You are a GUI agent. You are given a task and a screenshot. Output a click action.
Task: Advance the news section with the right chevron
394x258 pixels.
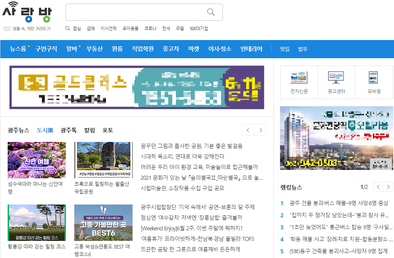click(260, 130)
